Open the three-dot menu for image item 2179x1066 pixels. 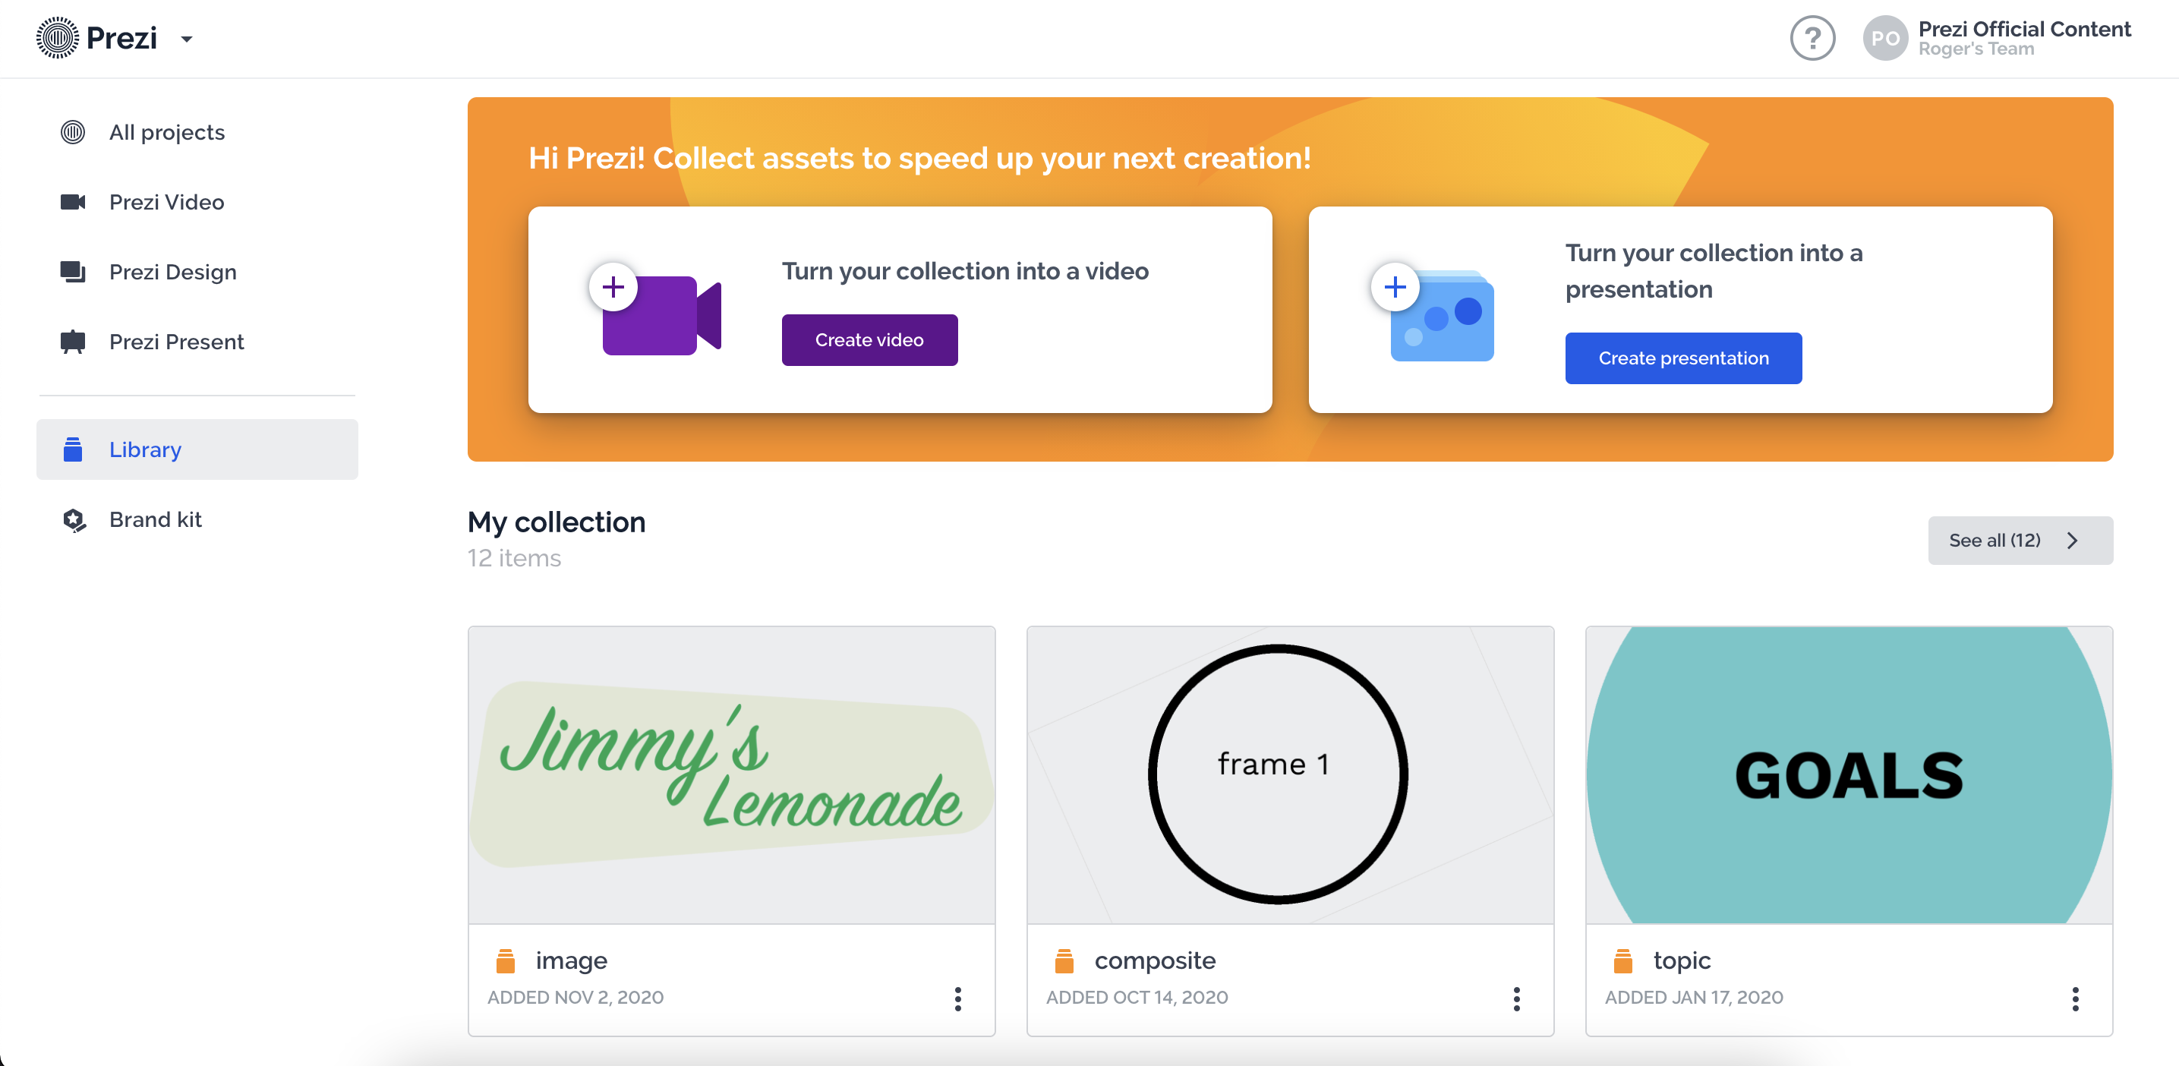tap(957, 998)
